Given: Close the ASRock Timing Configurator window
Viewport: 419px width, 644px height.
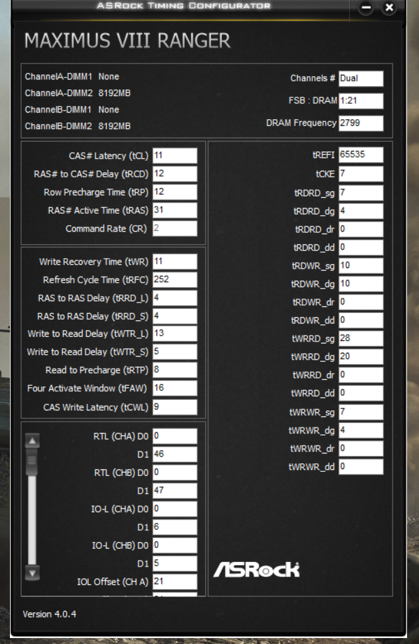Looking at the screenshot, I should (x=389, y=7).
